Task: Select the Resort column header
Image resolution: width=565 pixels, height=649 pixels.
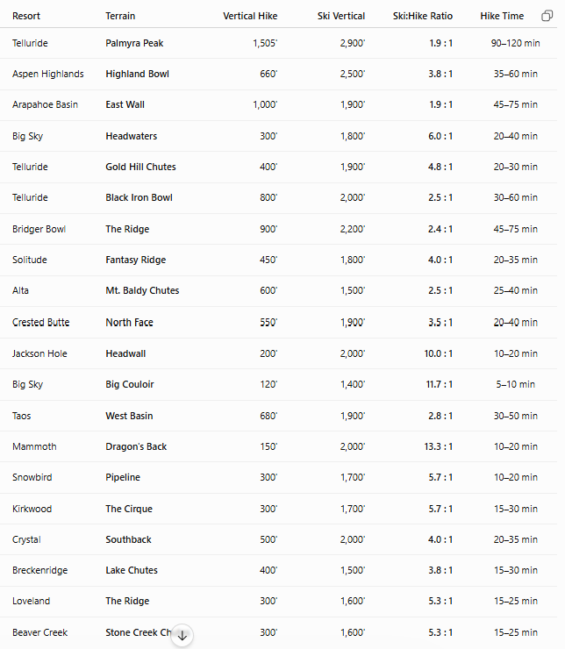Action: pyautogui.click(x=26, y=16)
